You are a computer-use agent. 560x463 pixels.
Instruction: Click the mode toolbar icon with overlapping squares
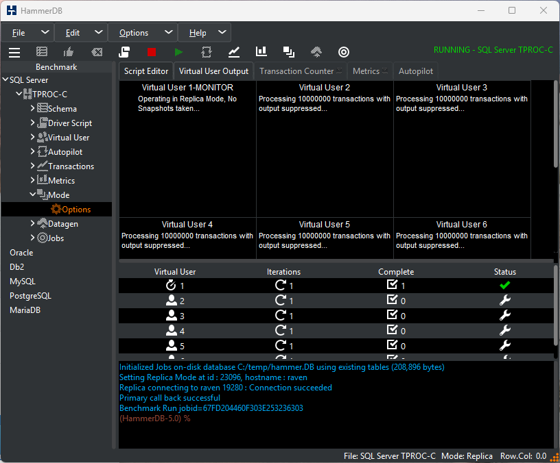289,52
